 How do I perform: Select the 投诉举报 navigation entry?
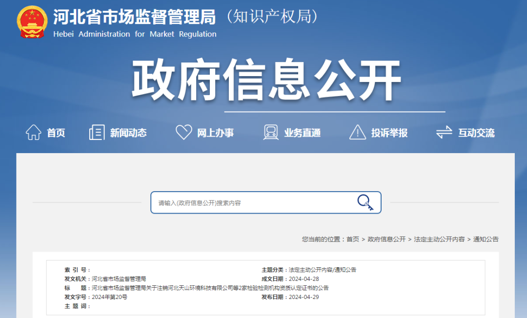click(x=390, y=132)
